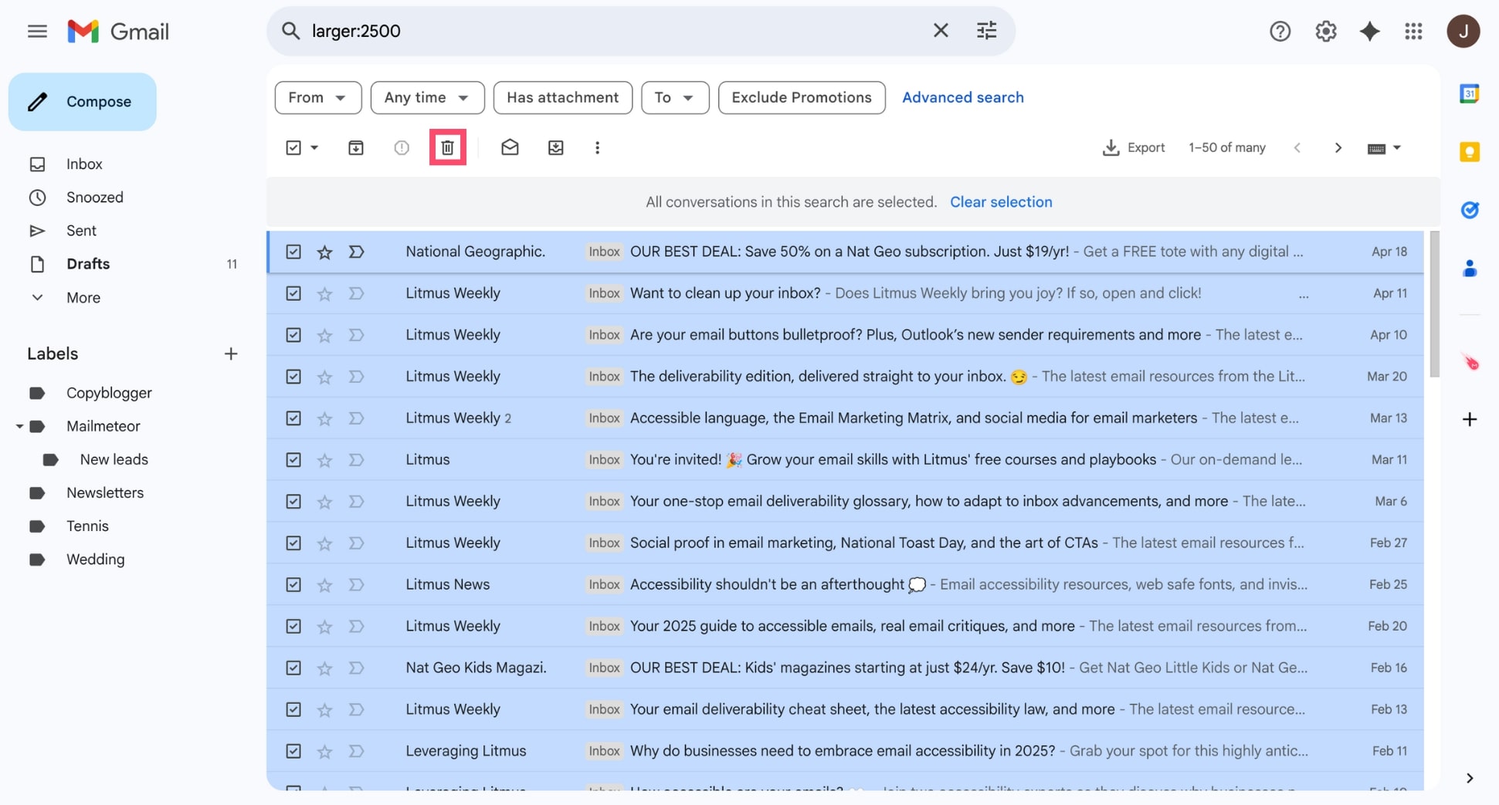The image size is (1499, 805).
Task: Show search options slider icon
Action: pyautogui.click(x=986, y=31)
